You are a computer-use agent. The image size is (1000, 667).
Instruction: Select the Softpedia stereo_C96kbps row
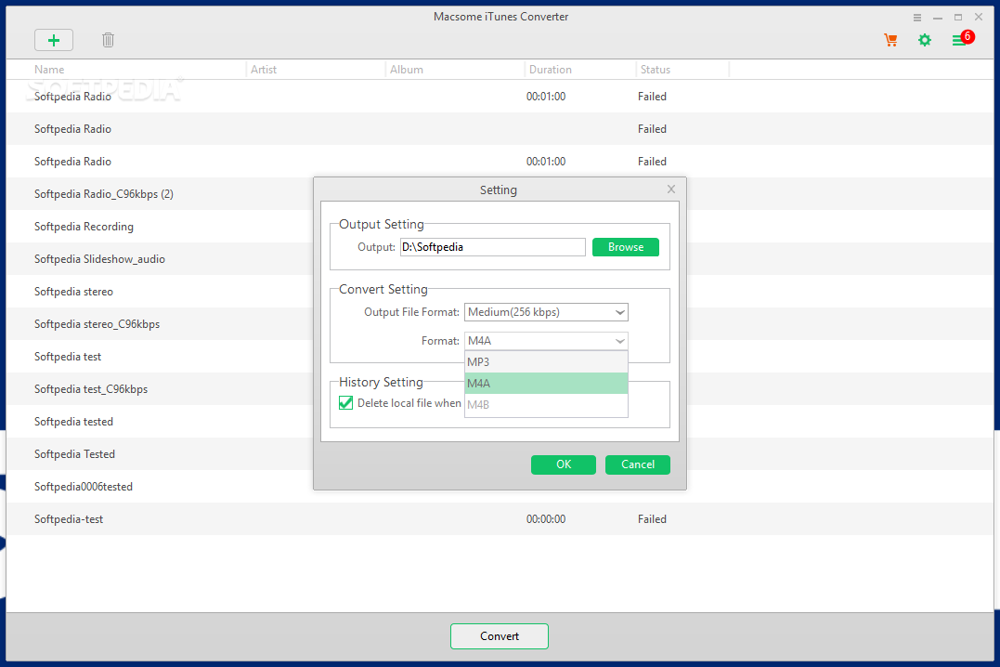(x=160, y=324)
